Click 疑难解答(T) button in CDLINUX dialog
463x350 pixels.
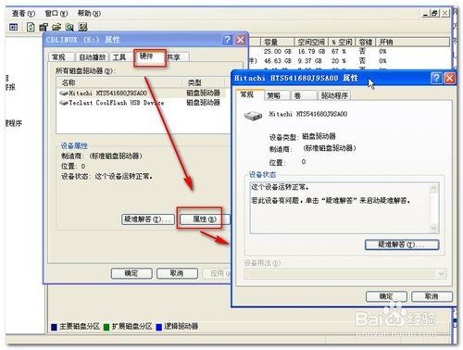click(148, 219)
